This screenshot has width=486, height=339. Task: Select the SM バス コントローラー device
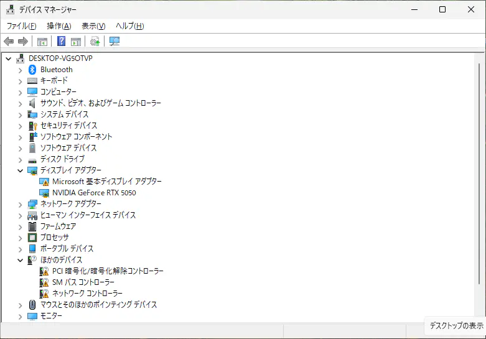tap(83, 282)
